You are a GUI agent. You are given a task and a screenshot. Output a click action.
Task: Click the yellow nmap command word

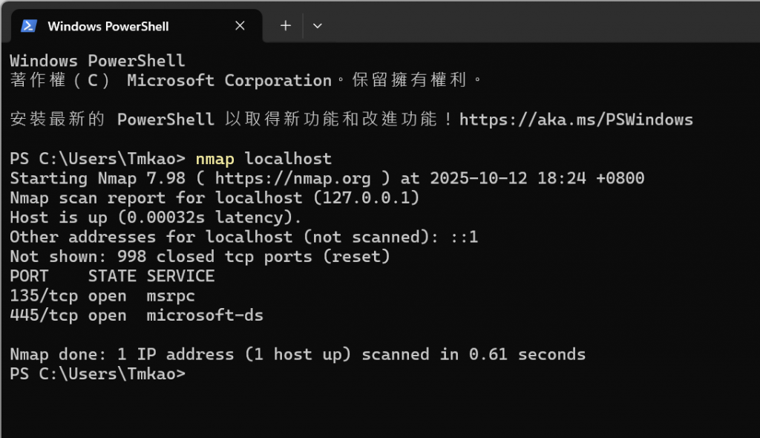[214, 159]
